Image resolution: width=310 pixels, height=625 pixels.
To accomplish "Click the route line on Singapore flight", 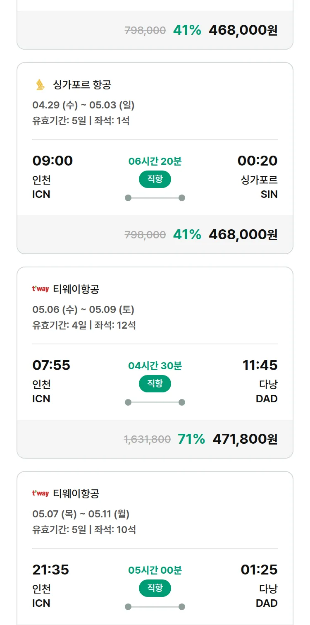I will 155,198.
